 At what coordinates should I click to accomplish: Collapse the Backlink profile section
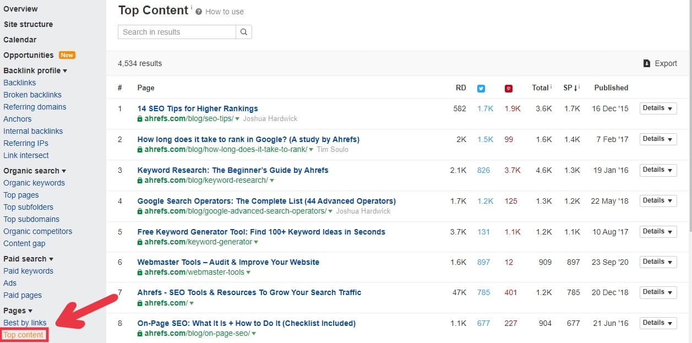coord(35,70)
